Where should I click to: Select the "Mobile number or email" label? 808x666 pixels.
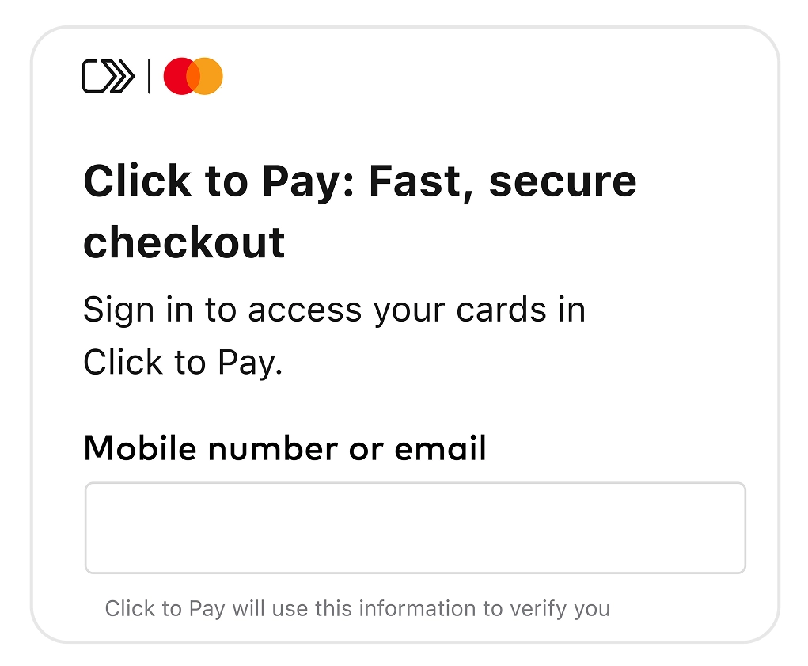(284, 448)
